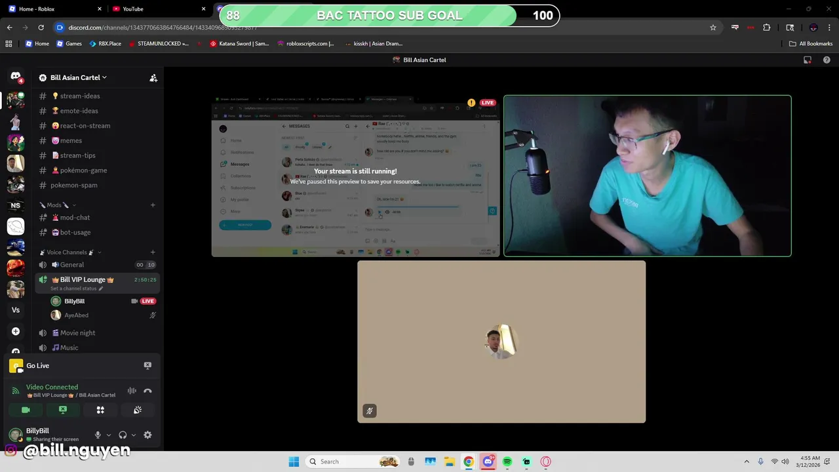Open Discord direct messages home icon
The width and height of the screenshot is (839, 472).
coord(16,77)
